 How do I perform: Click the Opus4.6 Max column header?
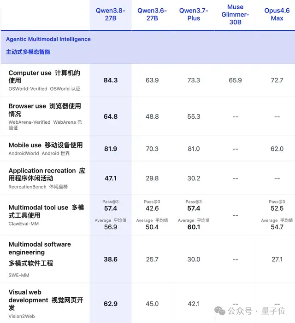pyautogui.click(x=277, y=14)
